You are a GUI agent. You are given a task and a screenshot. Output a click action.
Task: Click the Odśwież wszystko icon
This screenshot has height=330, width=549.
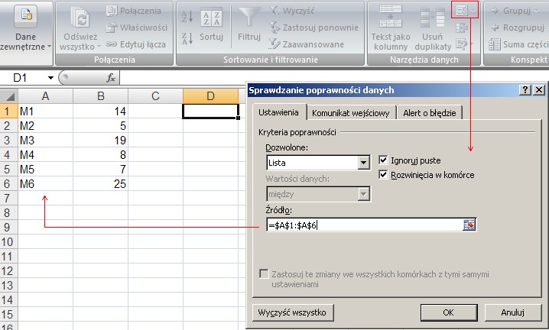click(x=80, y=20)
